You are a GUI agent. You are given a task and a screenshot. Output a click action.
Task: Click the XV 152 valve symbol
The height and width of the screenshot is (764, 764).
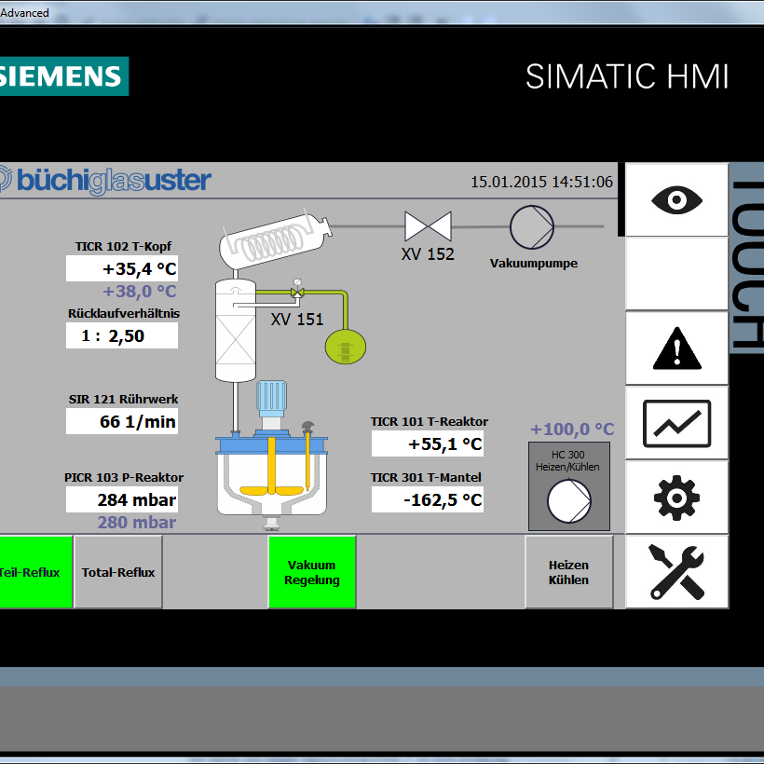coord(428,225)
